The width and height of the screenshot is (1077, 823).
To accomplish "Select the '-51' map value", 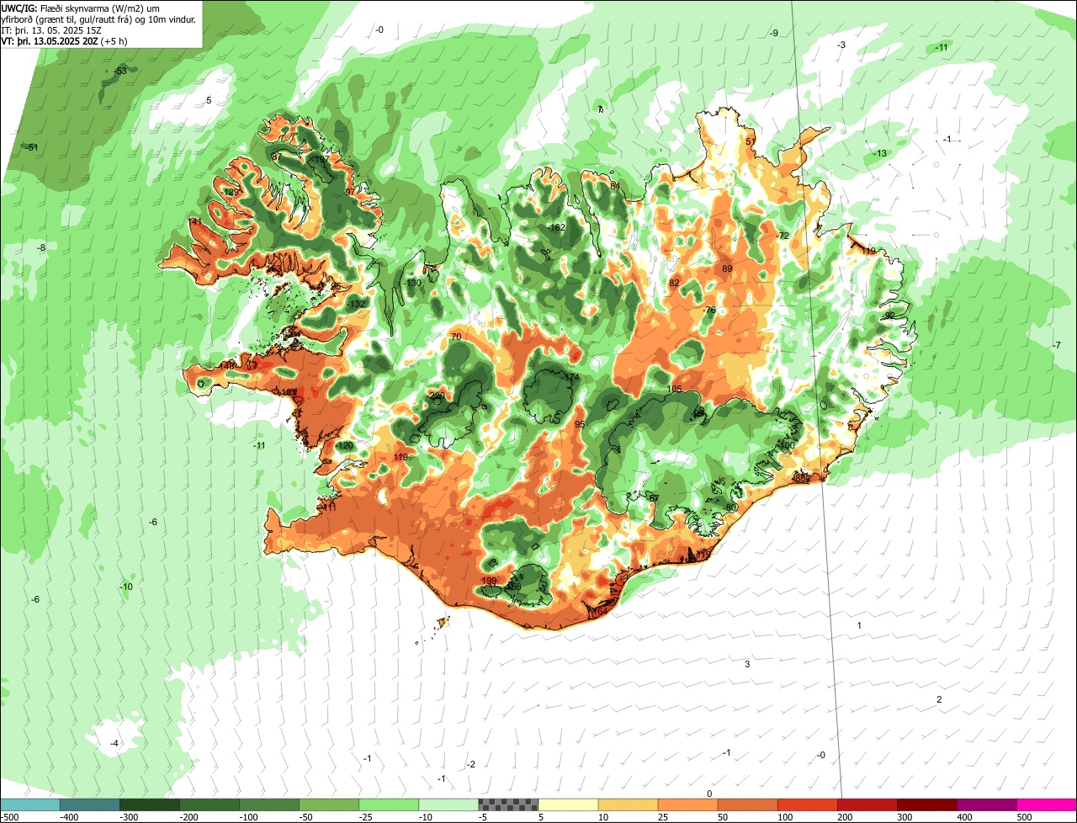I will tap(32, 147).
